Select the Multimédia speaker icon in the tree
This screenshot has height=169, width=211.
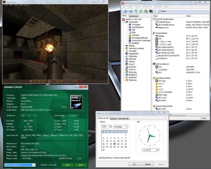[x=127, y=56]
